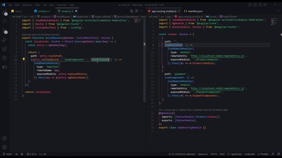Open notifications bell in status bar
282x158 pixels.
tap(278, 154)
